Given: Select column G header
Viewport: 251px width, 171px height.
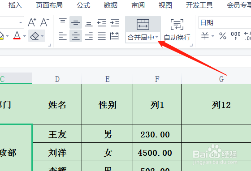Looking at the screenshot, I should 221,79.
